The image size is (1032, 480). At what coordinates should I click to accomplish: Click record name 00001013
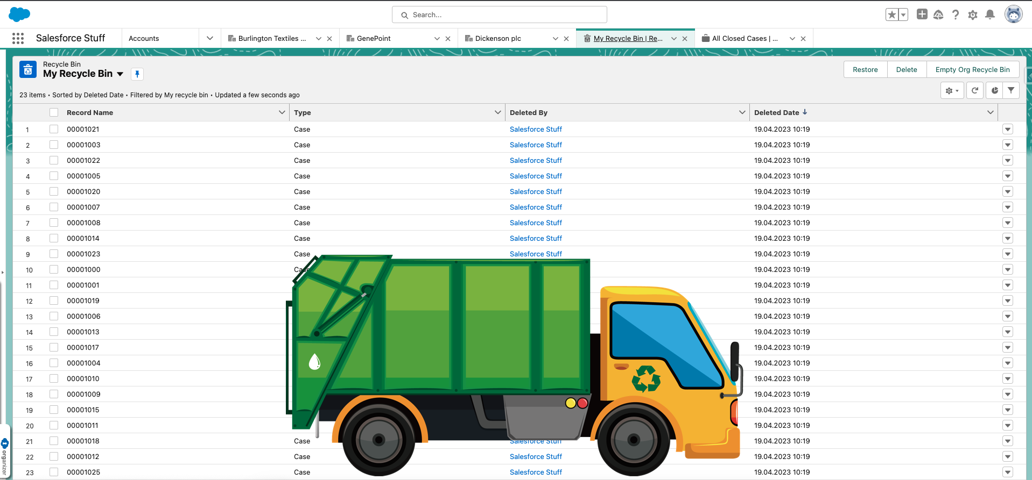coord(83,332)
